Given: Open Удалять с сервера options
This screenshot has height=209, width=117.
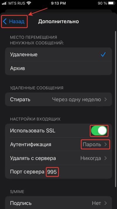Looking at the screenshot, I should coord(58,158).
